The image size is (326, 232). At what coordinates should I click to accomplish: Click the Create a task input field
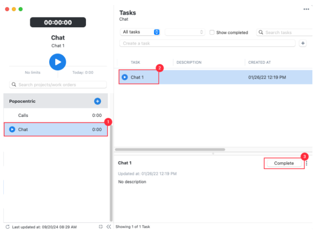point(207,43)
